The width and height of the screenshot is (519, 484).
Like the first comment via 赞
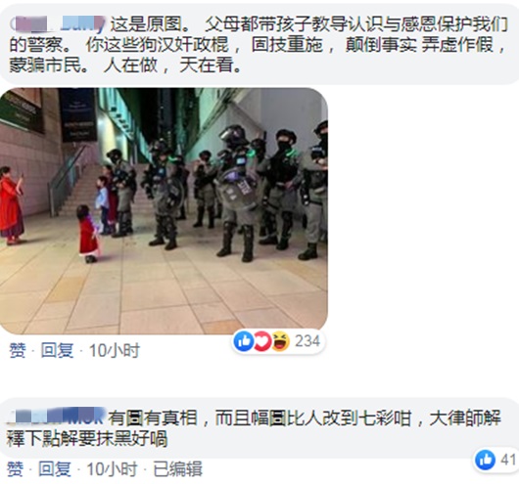18,350
